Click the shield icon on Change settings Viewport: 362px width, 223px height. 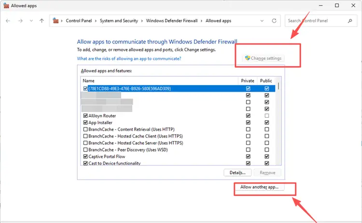(x=248, y=58)
